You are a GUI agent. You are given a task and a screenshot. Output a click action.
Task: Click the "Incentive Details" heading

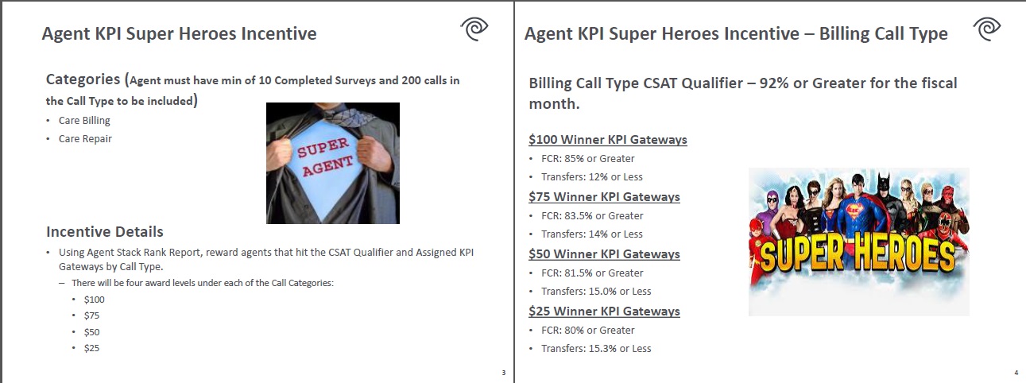[x=105, y=232]
